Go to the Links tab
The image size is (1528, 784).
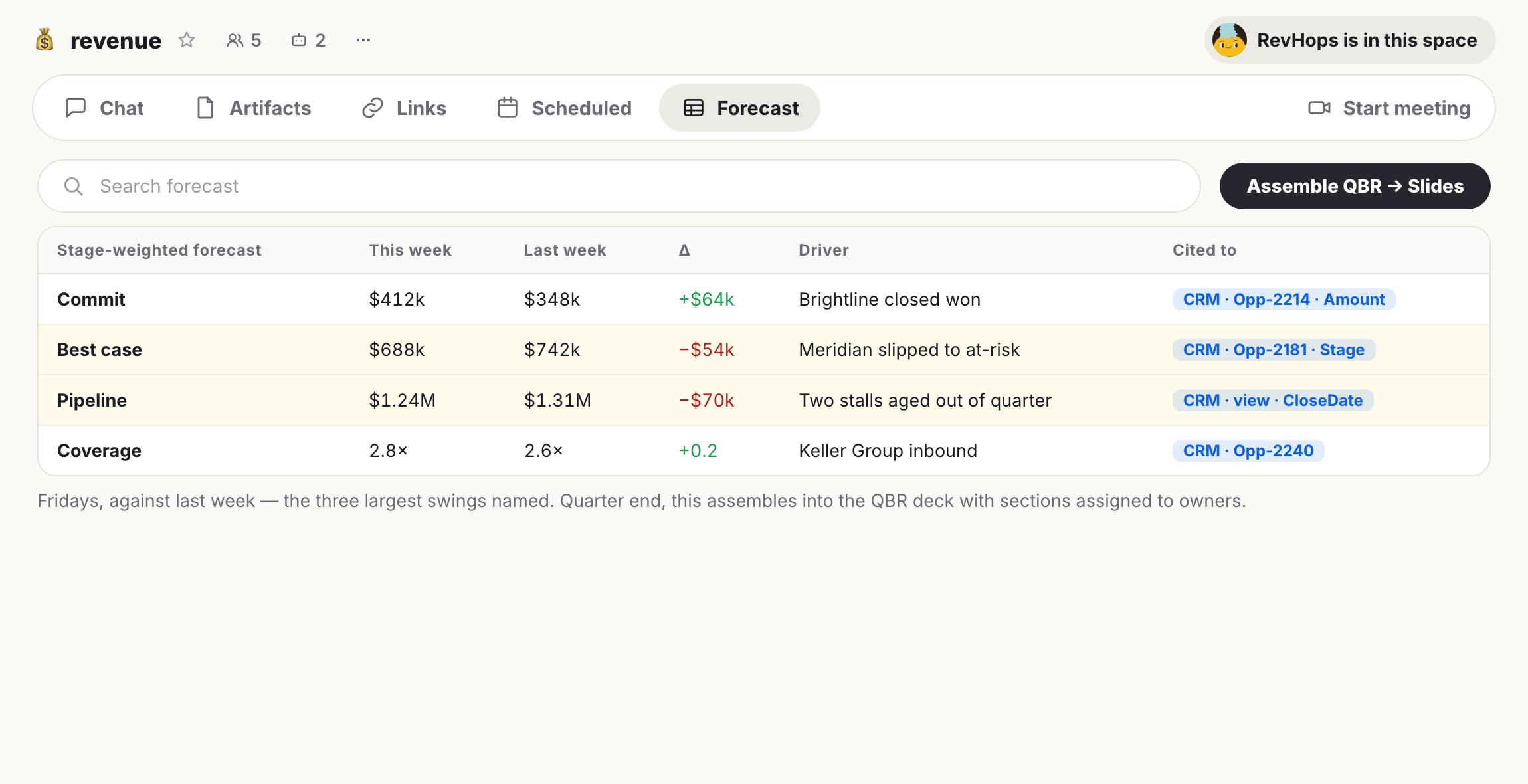coord(404,108)
